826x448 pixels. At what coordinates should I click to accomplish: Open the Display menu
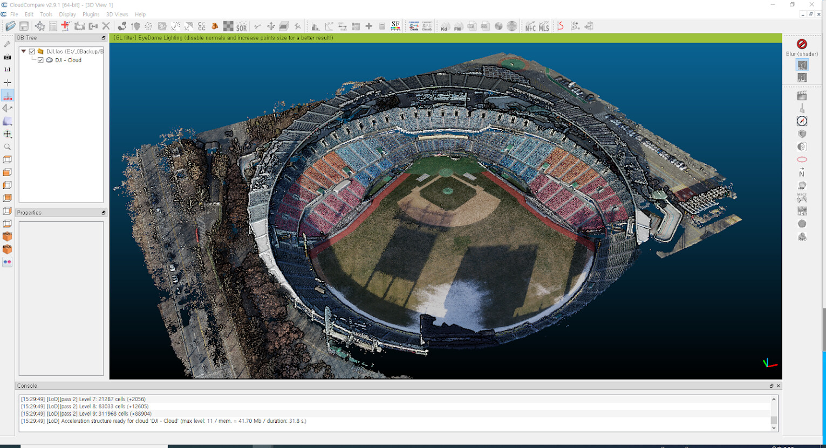pyautogui.click(x=67, y=15)
